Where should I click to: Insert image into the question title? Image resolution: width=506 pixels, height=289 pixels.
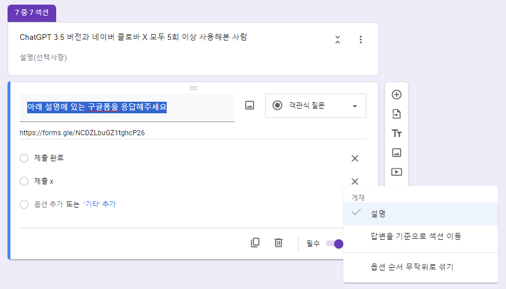(250, 105)
